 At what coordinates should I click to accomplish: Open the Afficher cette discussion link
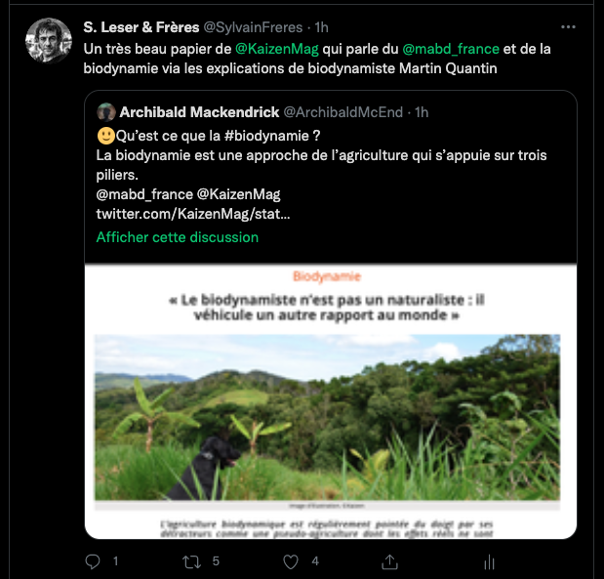click(x=178, y=237)
